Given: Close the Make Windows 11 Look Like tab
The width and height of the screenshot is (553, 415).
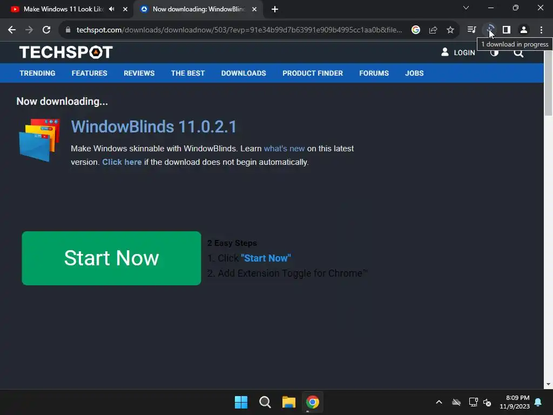Looking at the screenshot, I should 125,9.
